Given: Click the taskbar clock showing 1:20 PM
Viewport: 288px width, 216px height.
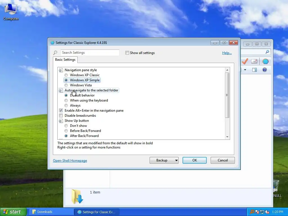Looking at the screenshot, I should 278,212.
